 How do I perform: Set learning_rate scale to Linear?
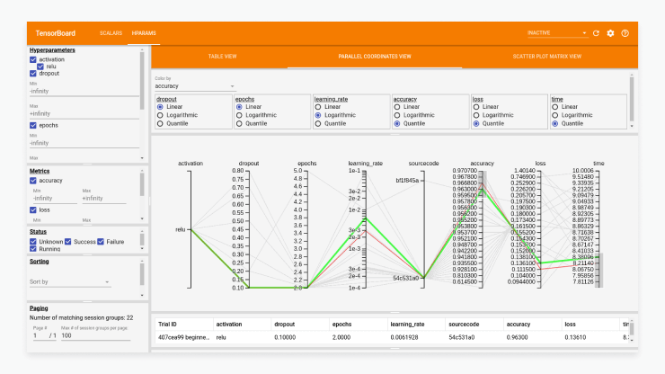click(x=318, y=107)
